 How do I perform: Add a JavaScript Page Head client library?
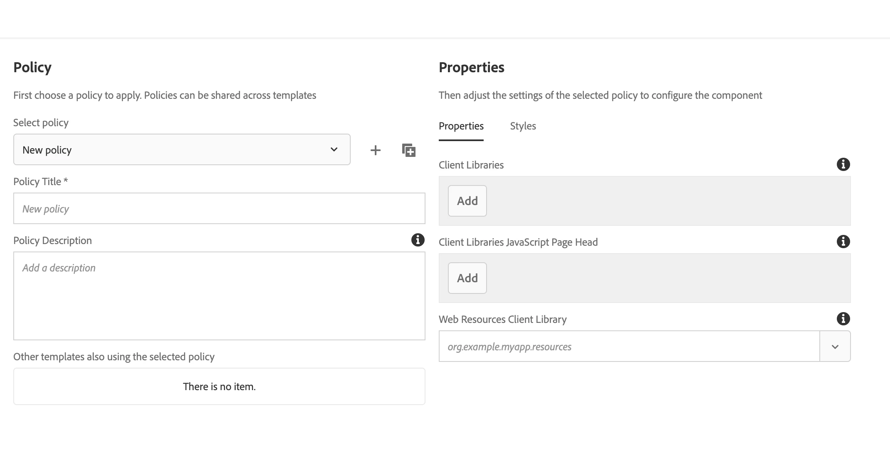point(467,278)
